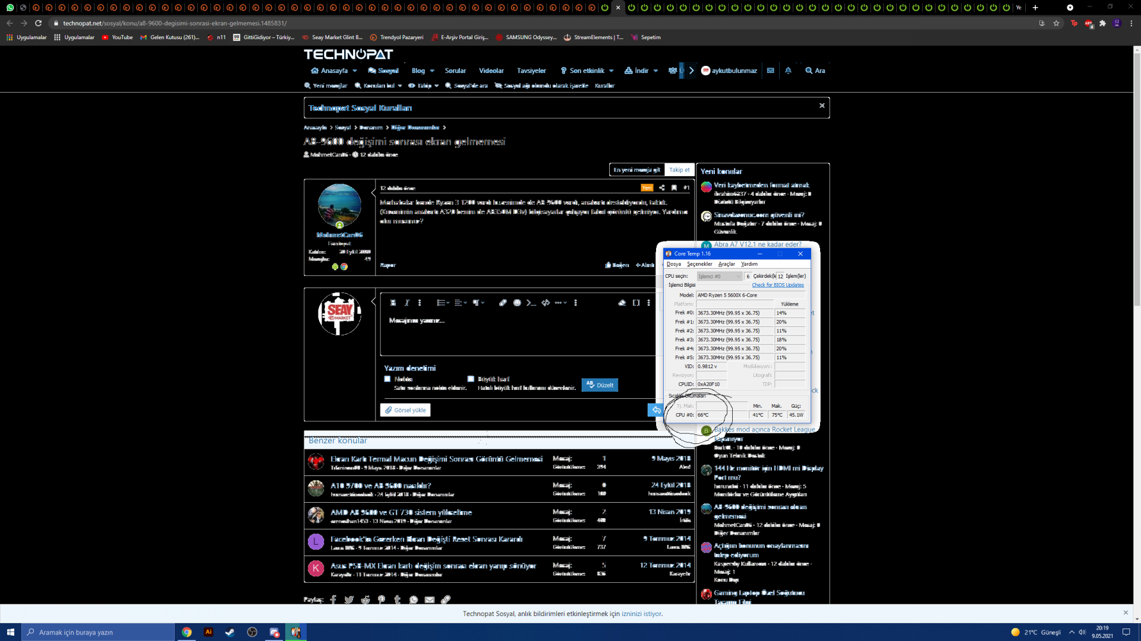Image resolution: width=1141 pixels, height=641 pixels.
Task: Click the eraser remove-formatting icon
Action: click(622, 303)
